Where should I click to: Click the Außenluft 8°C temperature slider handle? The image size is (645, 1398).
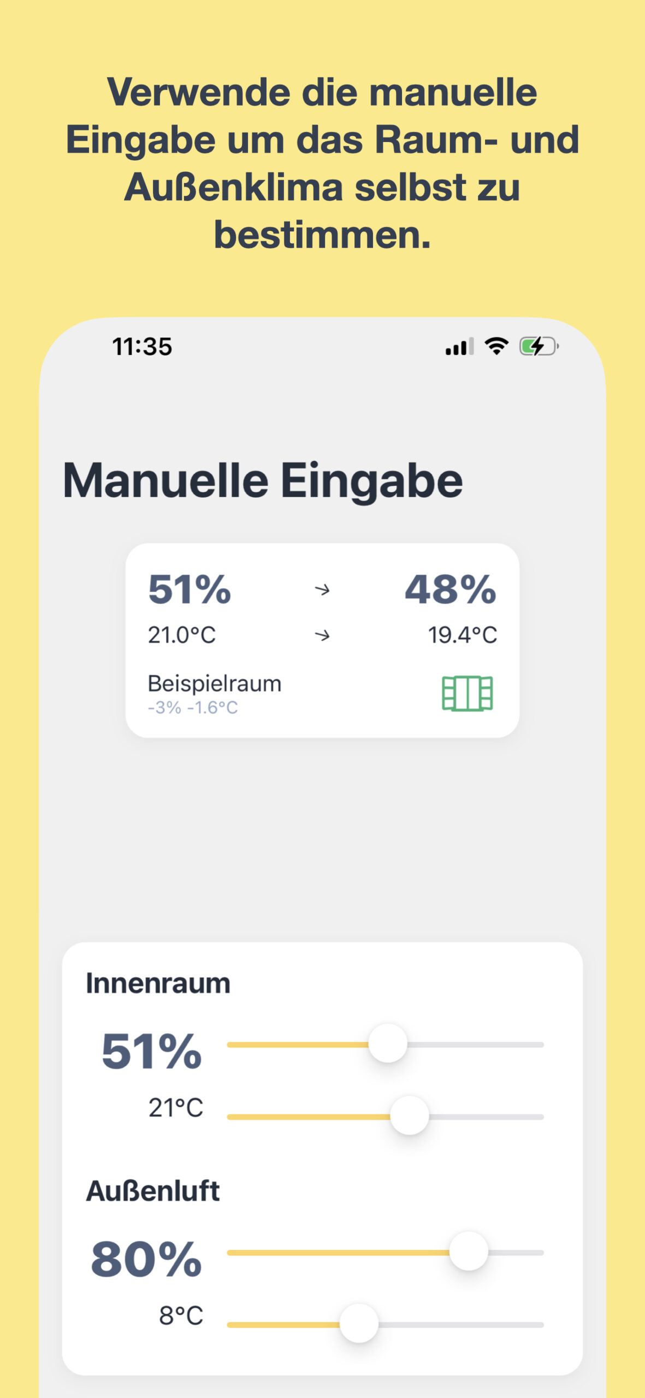359,1323
